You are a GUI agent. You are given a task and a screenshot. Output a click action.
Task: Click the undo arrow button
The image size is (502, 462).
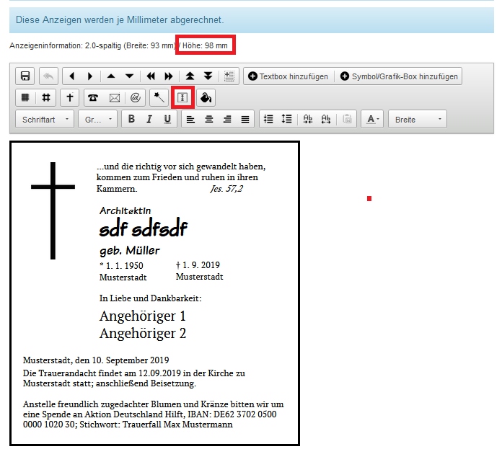[x=48, y=76]
